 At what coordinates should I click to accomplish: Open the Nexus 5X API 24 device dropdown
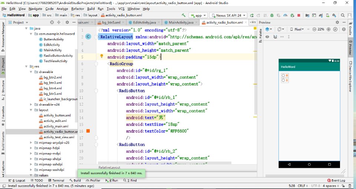pos(228,16)
